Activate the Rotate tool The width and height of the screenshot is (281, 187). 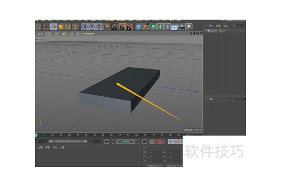click(68, 27)
